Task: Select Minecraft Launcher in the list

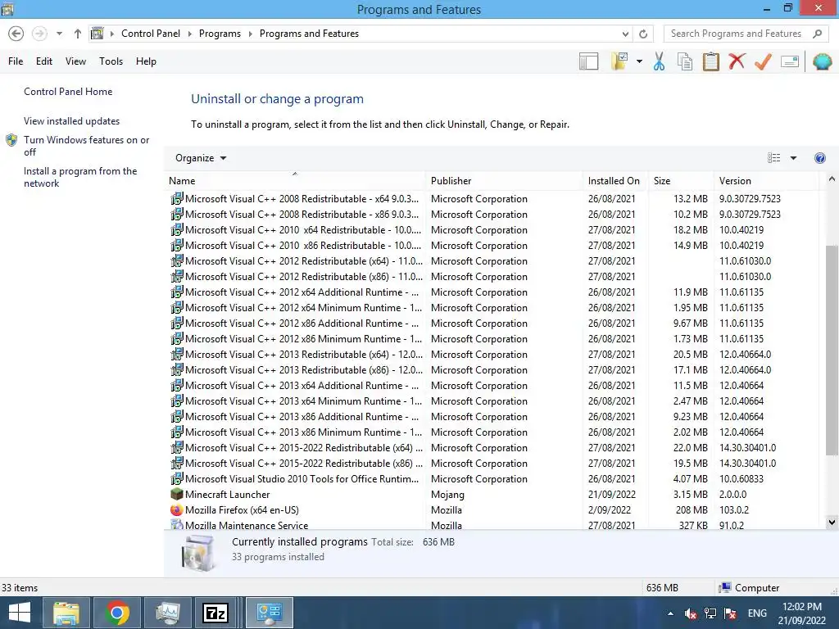Action: click(494, 494)
